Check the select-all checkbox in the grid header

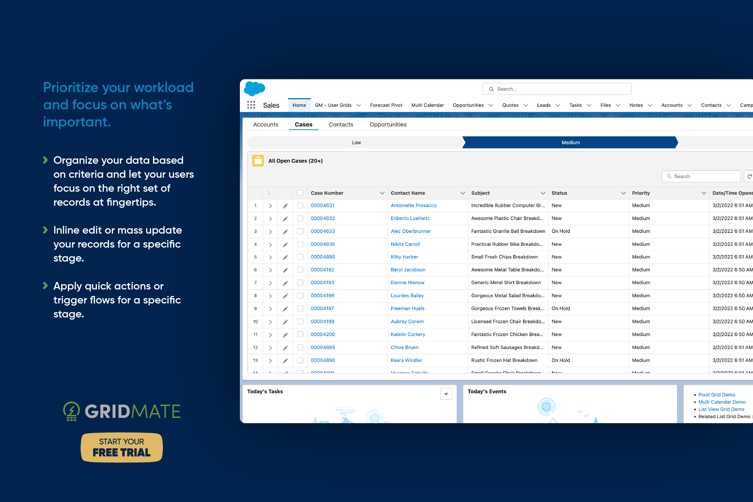[x=300, y=193]
